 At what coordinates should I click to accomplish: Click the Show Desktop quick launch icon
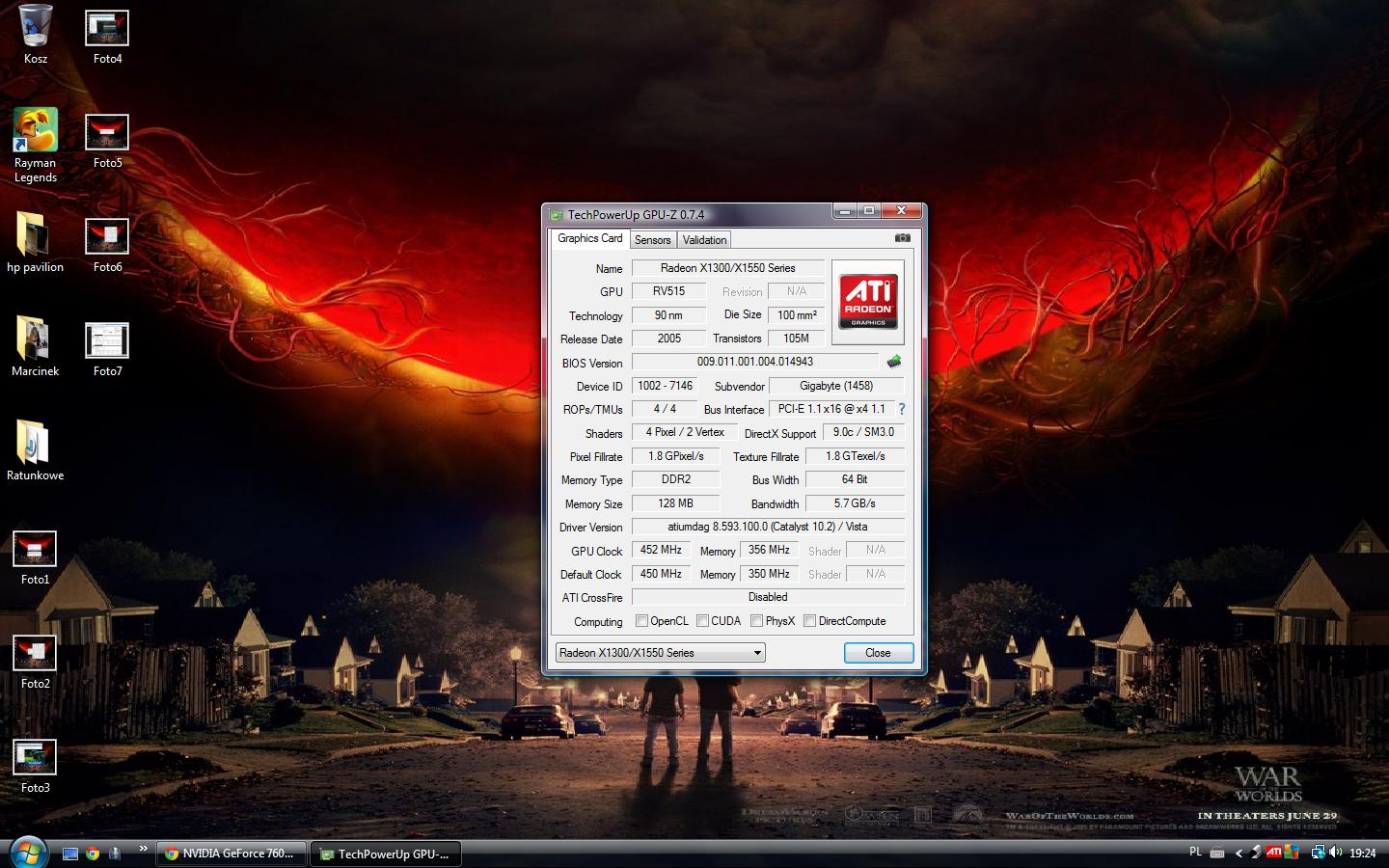69,854
